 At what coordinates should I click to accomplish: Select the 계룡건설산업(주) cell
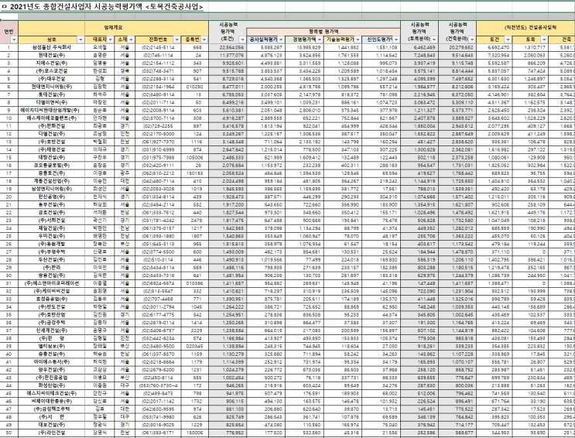51,181
